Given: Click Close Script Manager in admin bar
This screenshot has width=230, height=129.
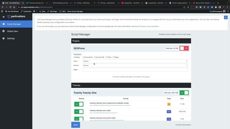Looking at the screenshot, I should pyautogui.click(x=75, y=11).
